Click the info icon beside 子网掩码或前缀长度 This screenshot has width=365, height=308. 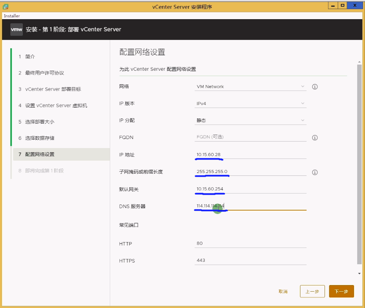tap(314, 172)
